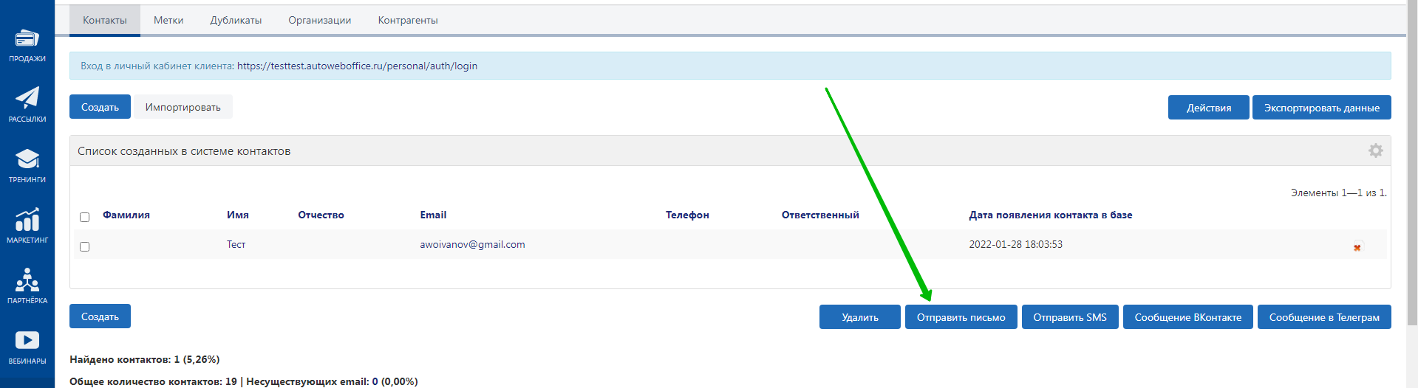1418x388 pixels.
Task: Click the Сообщение в Телеграм button
Action: click(1324, 317)
